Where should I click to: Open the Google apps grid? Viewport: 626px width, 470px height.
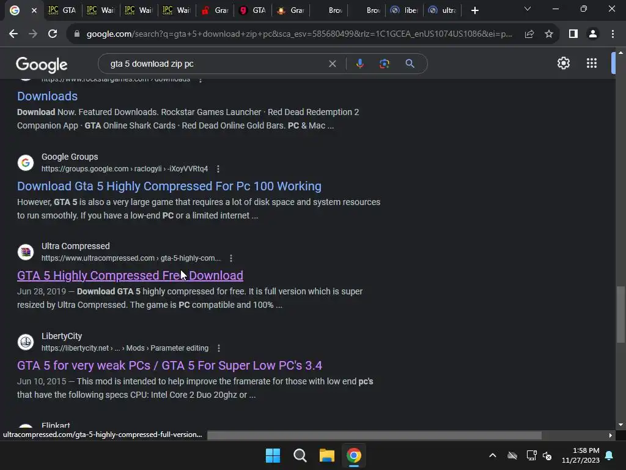point(592,63)
